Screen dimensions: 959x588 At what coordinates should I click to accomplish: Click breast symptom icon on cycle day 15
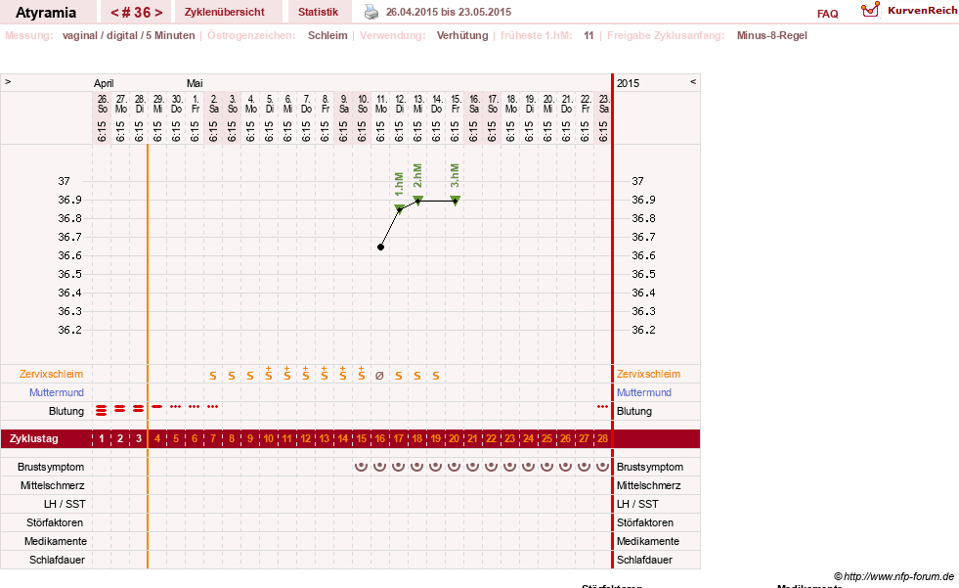pyautogui.click(x=362, y=466)
